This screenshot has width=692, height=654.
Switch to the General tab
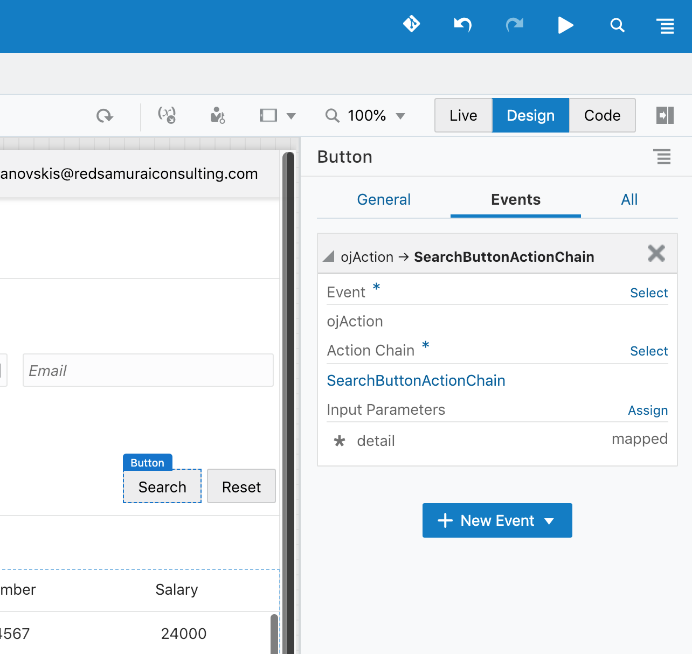tap(384, 199)
